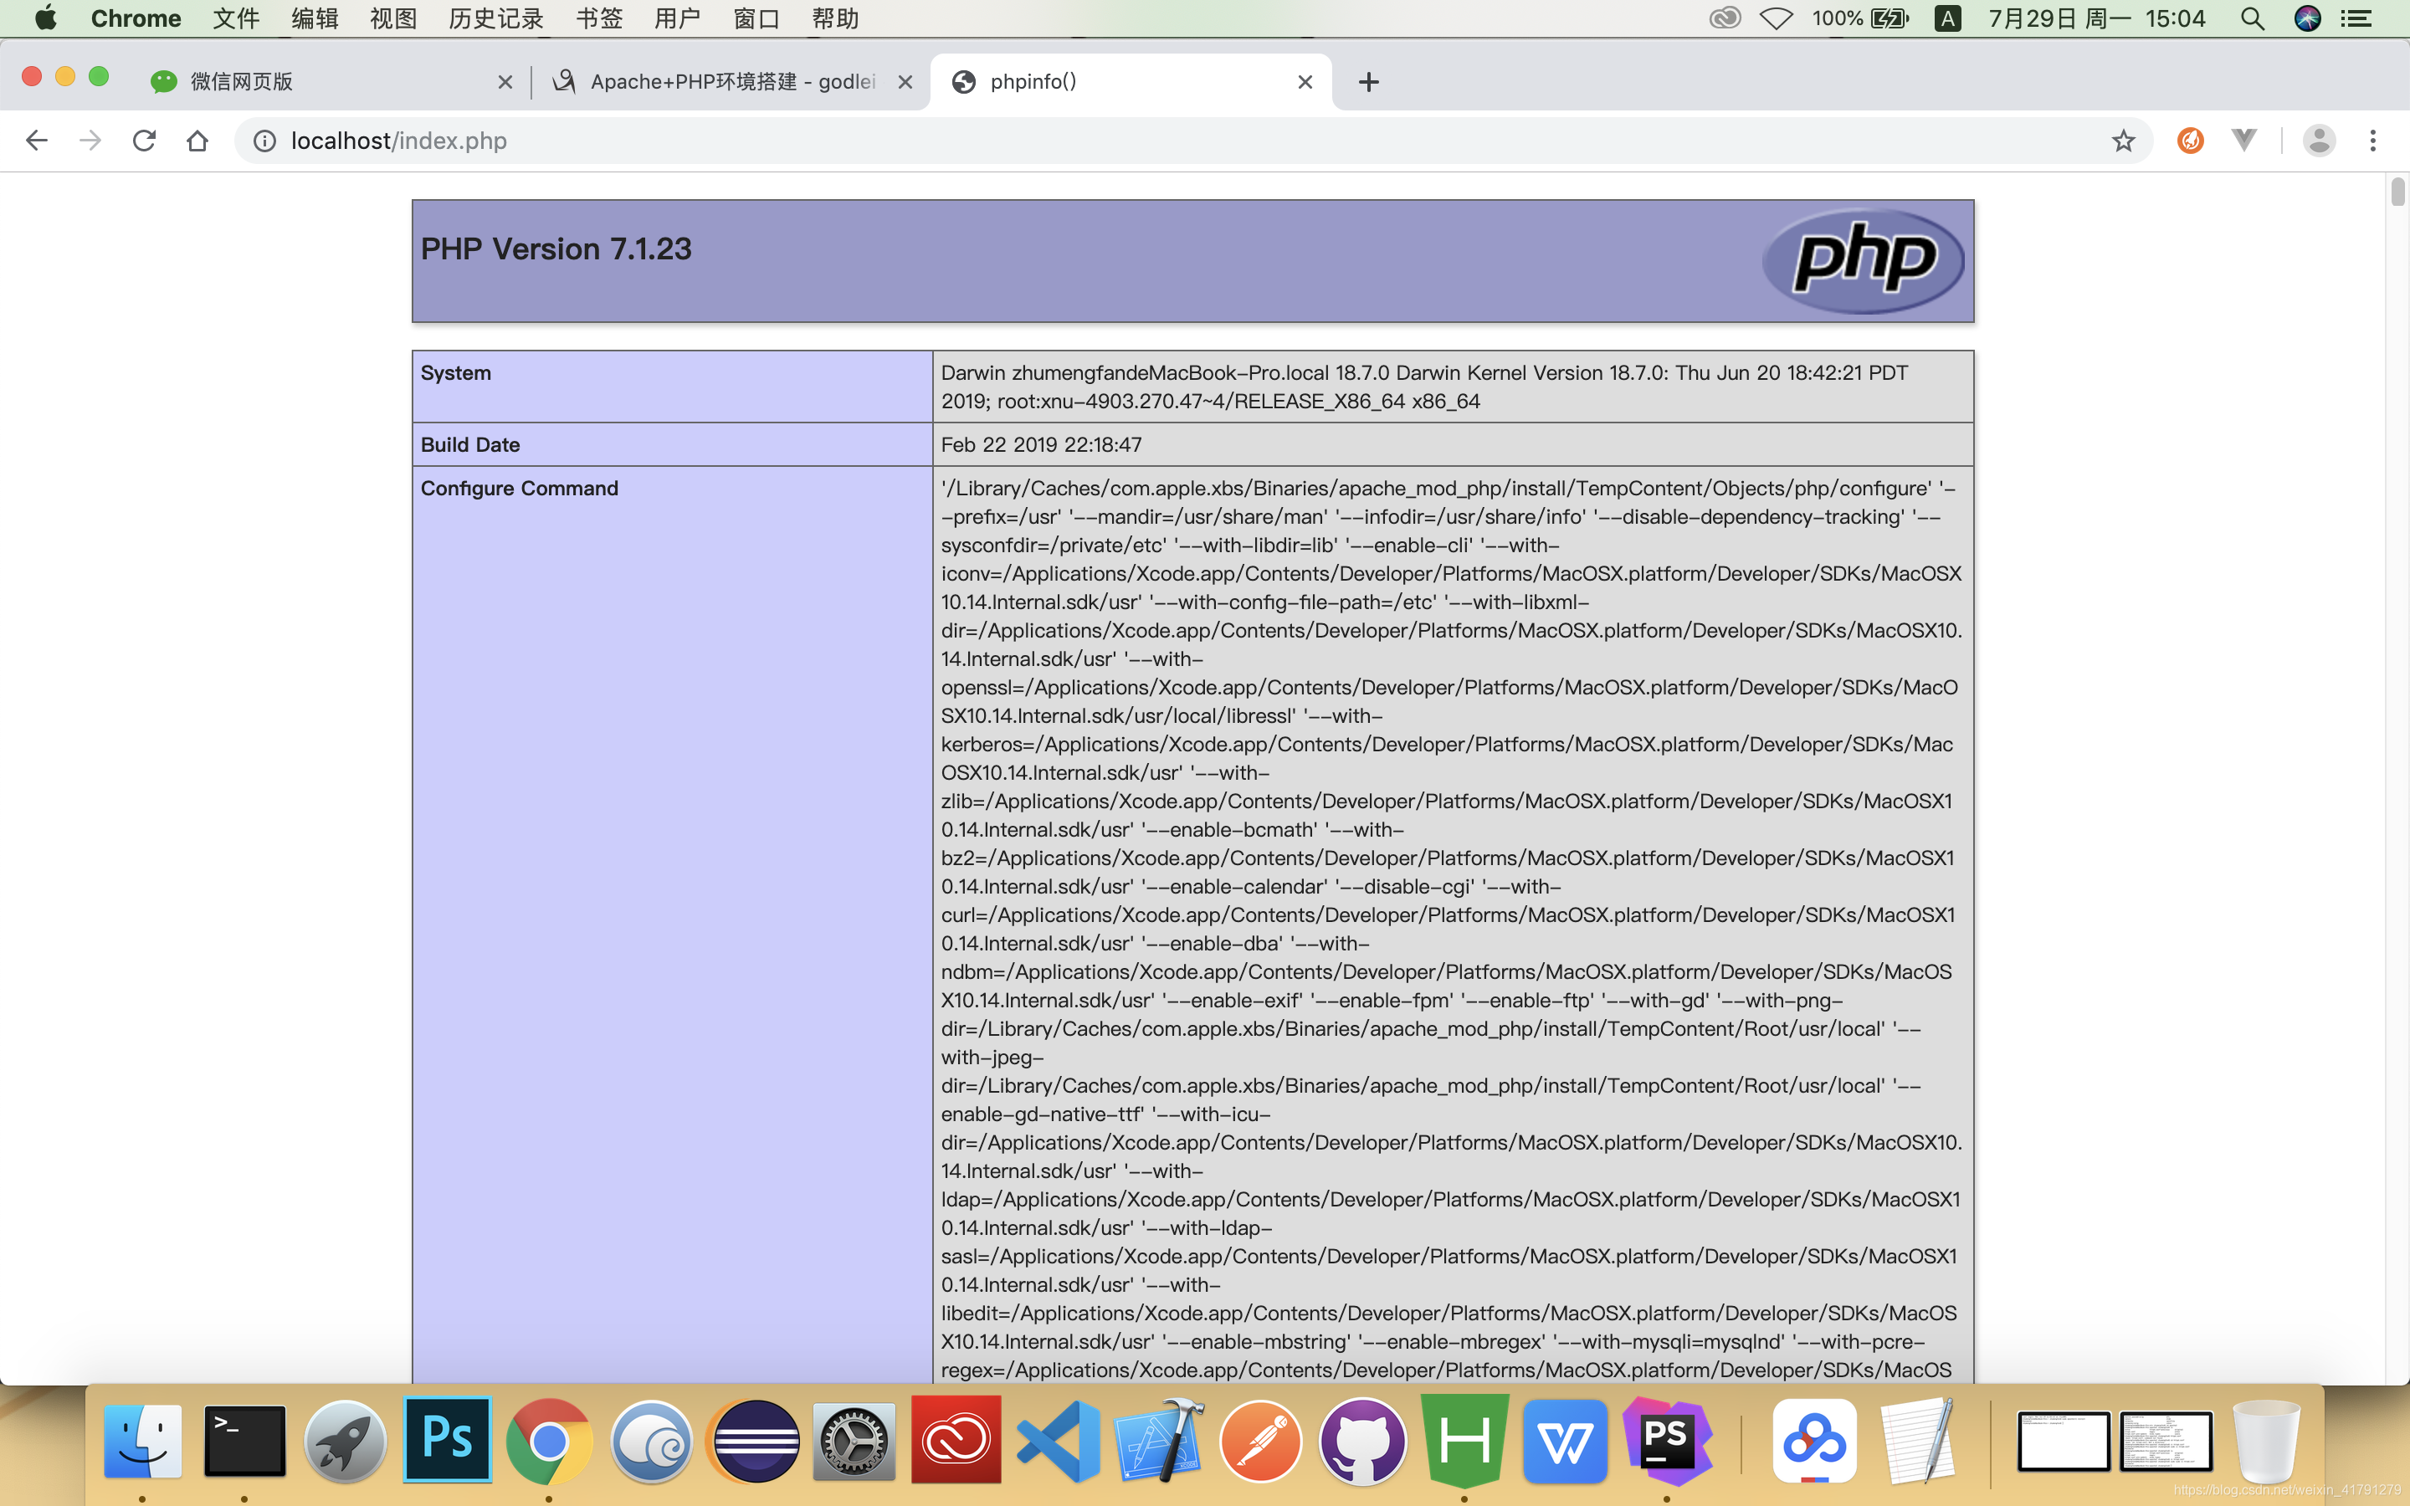Screen dimensions: 2410x1506
Task: Open Chrome's three-dot menu
Action: (x=2373, y=141)
